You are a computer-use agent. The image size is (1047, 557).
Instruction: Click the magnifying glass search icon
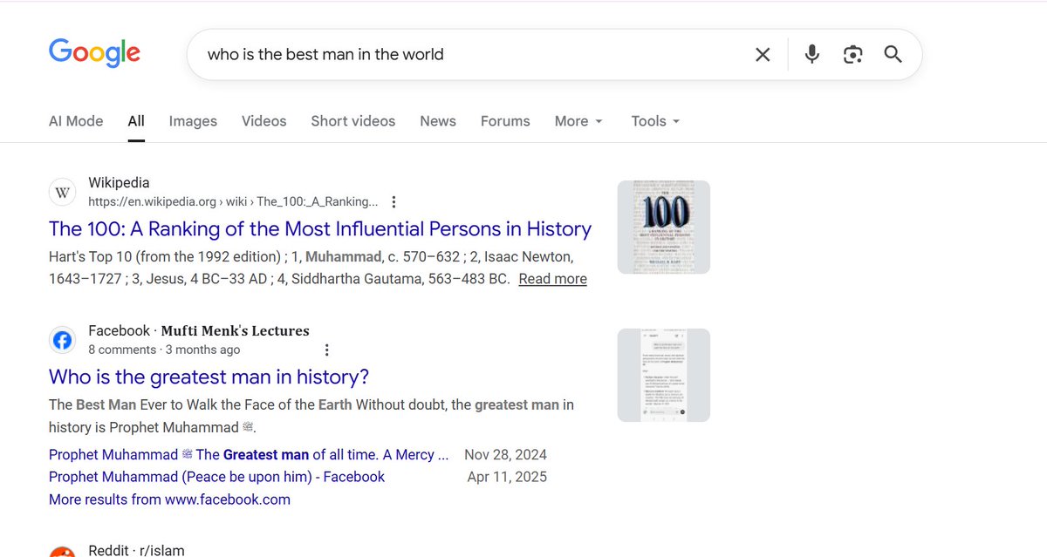coord(893,55)
